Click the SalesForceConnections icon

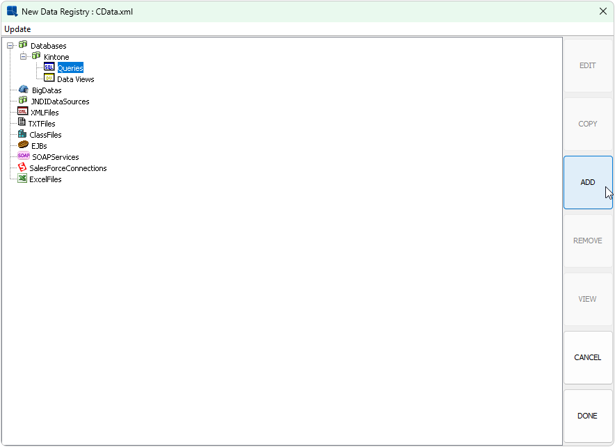coord(22,168)
